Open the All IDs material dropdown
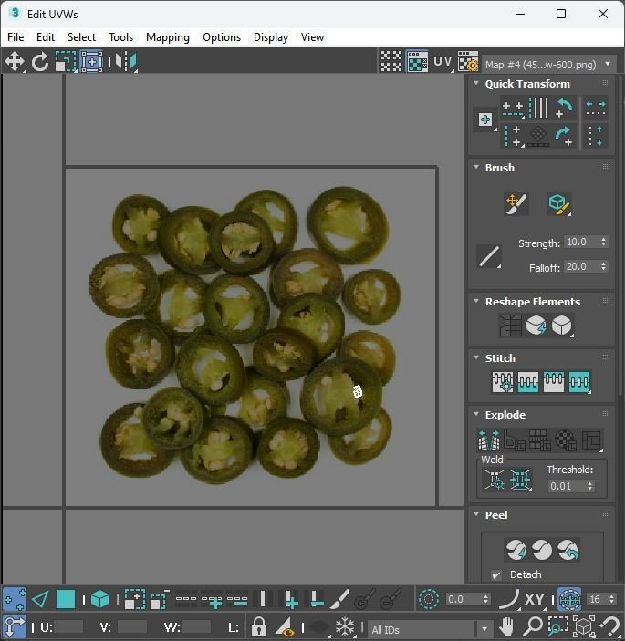Screen dimensions: 625x641 [430, 629]
